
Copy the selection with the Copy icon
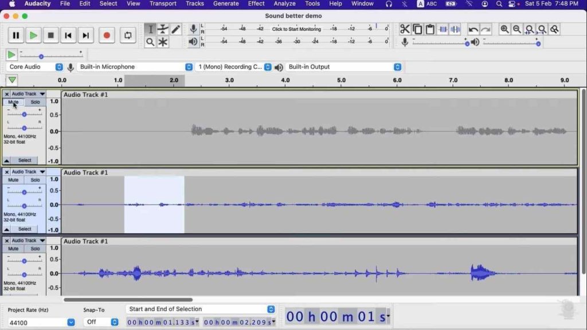pyautogui.click(x=417, y=29)
